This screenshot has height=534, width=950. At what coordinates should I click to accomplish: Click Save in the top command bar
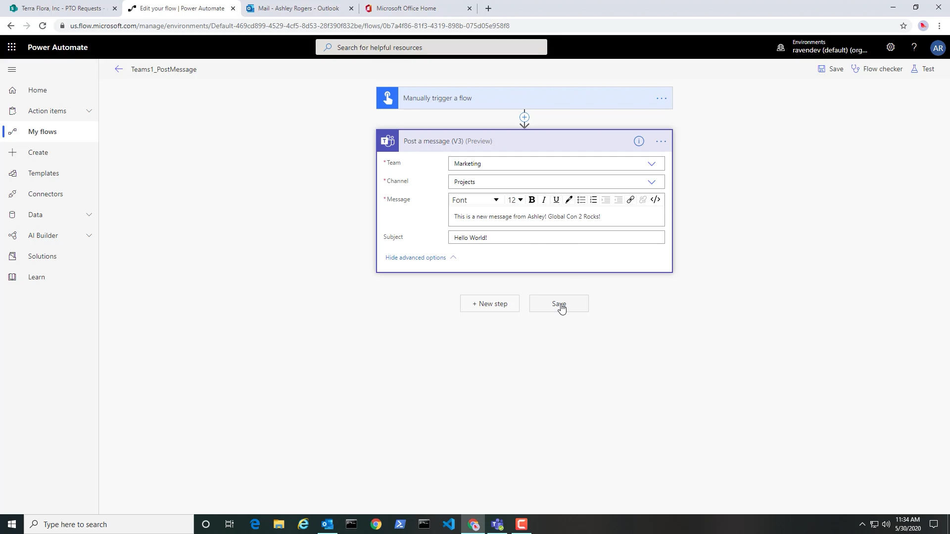coord(831,69)
